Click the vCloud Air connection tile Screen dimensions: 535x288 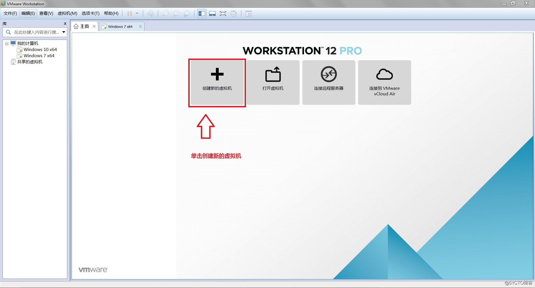pos(384,83)
